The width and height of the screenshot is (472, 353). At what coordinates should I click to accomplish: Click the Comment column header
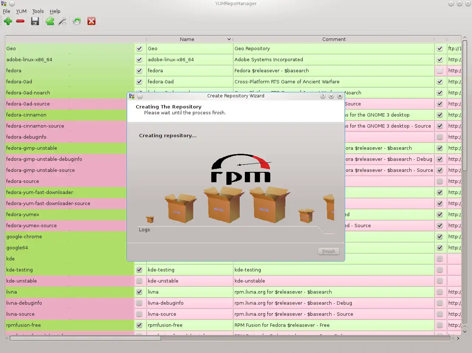click(x=334, y=39)
